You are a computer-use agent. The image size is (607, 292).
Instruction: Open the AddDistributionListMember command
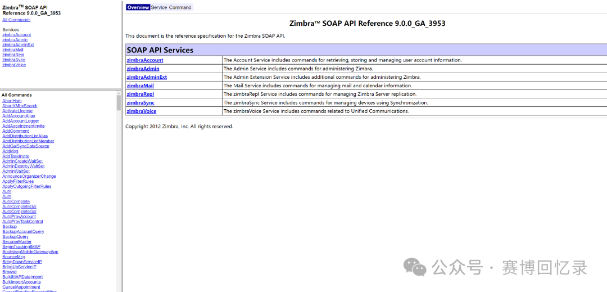tap(28, 141)
